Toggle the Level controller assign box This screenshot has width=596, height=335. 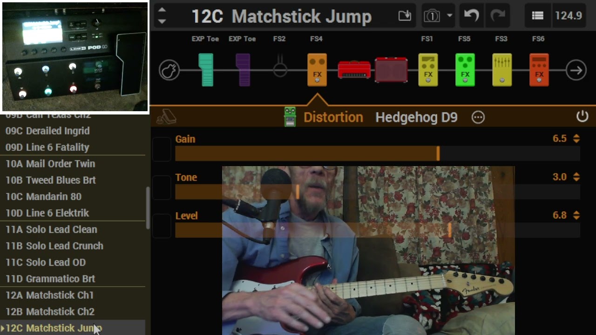pos(162,226)
